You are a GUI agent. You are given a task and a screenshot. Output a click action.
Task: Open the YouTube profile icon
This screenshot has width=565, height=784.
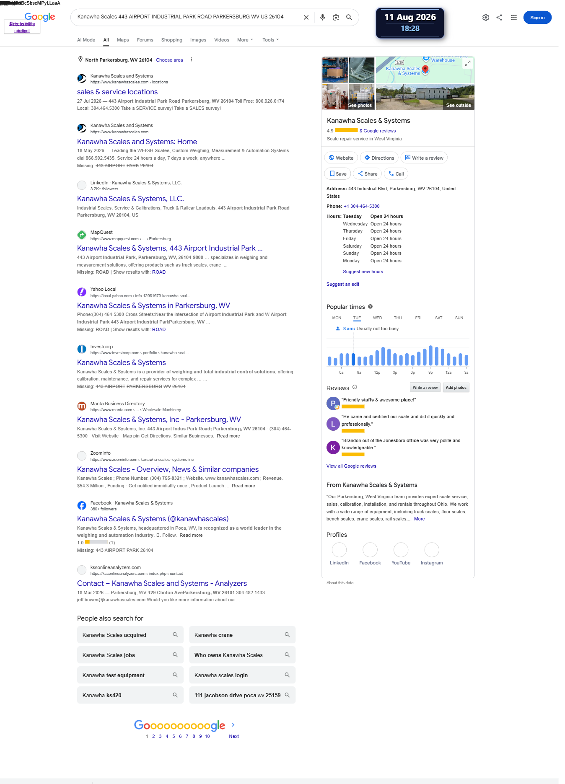tap(401, 550)
